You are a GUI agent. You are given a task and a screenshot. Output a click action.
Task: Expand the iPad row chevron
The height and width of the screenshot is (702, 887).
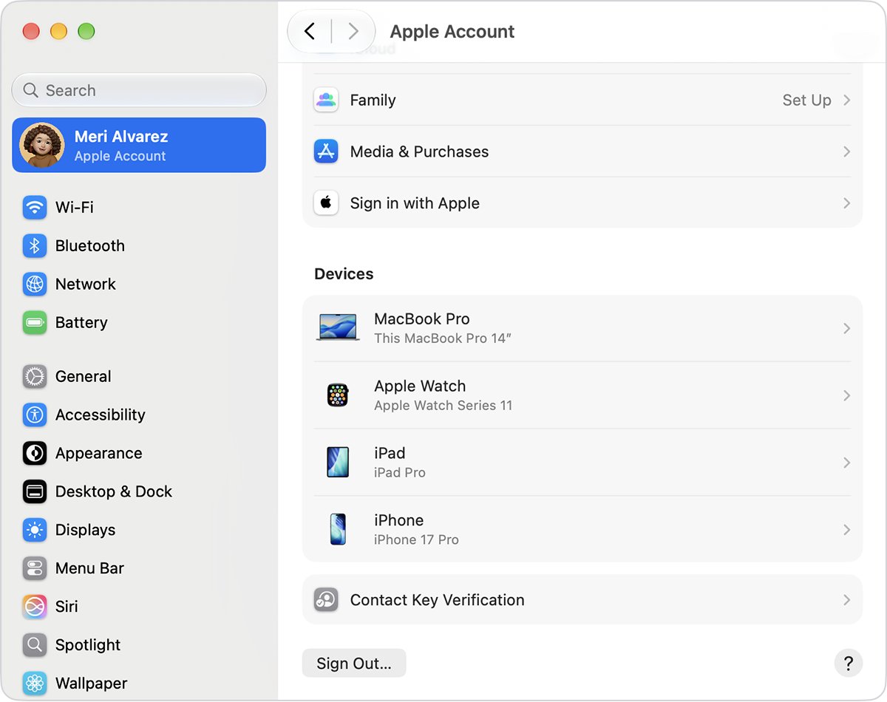pyautogui.click(x=847, y=463)
